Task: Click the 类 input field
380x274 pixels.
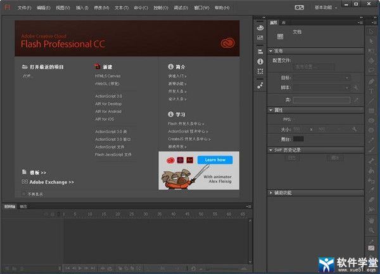Action: (x=321, y=100)
